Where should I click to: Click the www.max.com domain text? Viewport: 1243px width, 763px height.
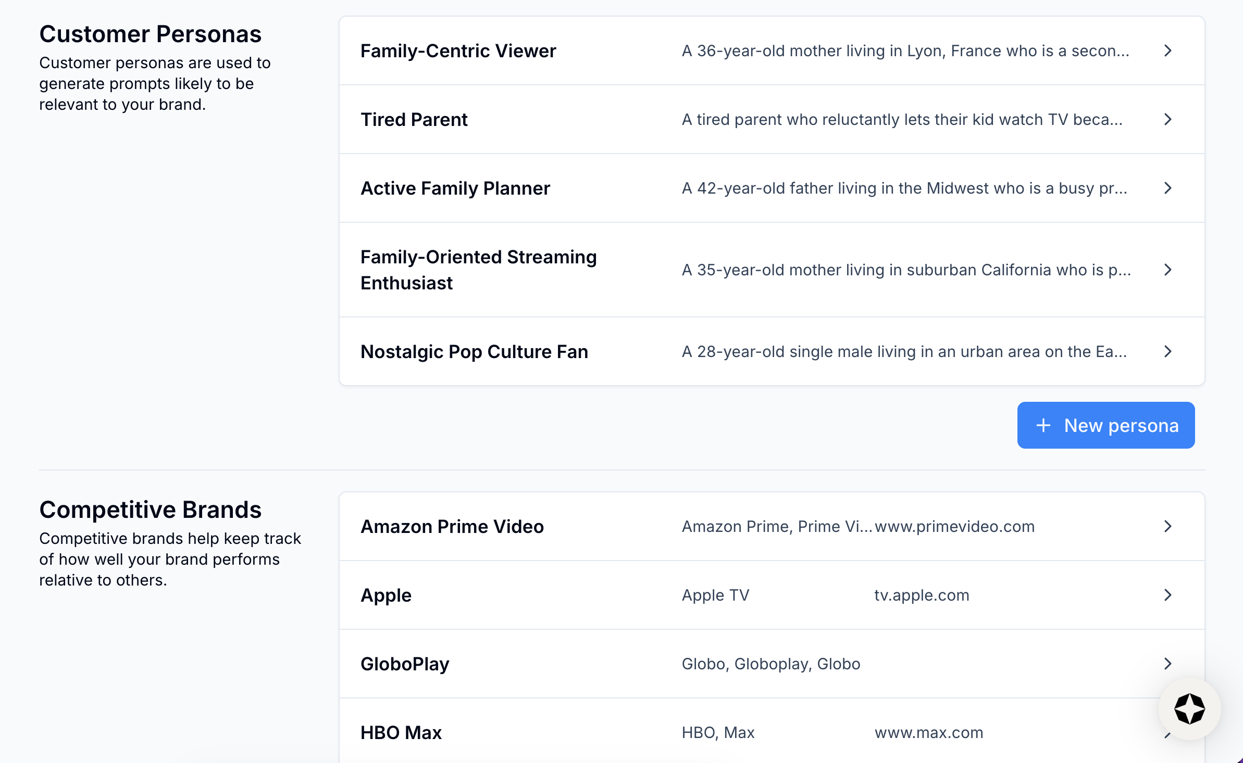(x=928, y=732)
